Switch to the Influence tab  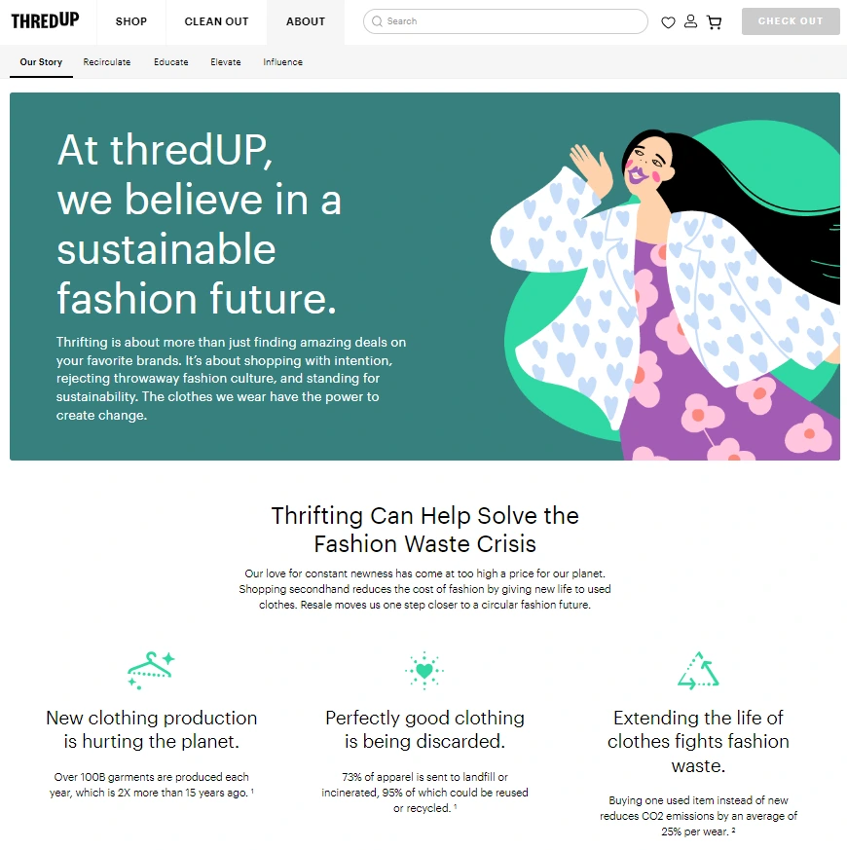[283, 61]
